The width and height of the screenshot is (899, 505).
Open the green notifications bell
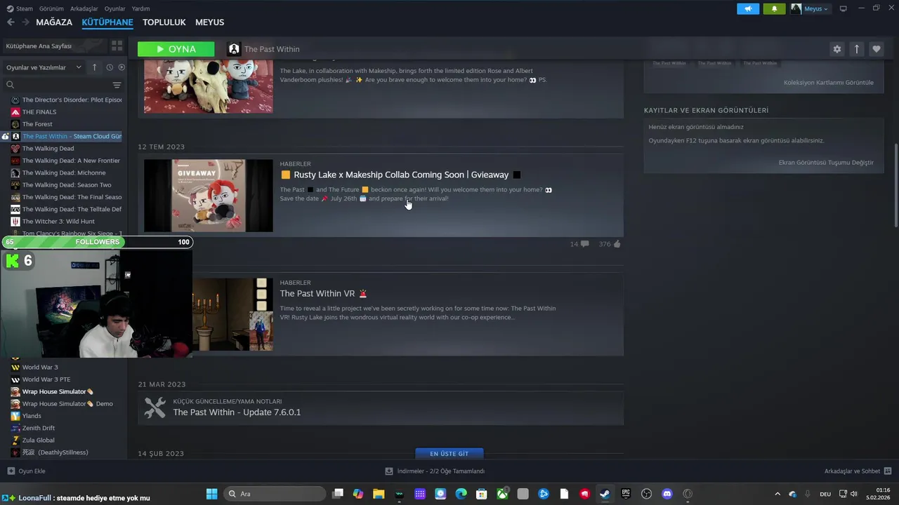(774, 8)
